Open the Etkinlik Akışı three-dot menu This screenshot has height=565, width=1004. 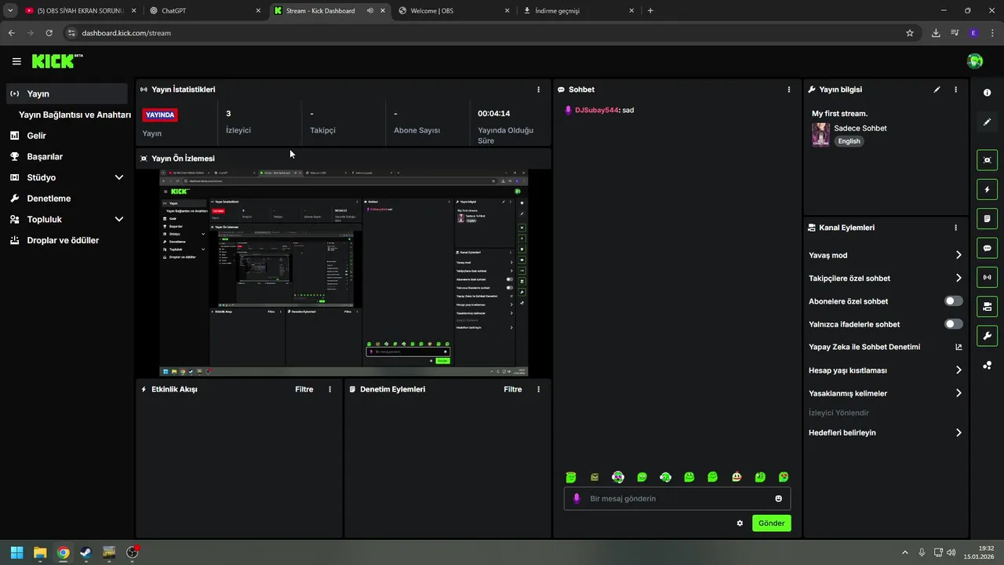click(329, 389)
